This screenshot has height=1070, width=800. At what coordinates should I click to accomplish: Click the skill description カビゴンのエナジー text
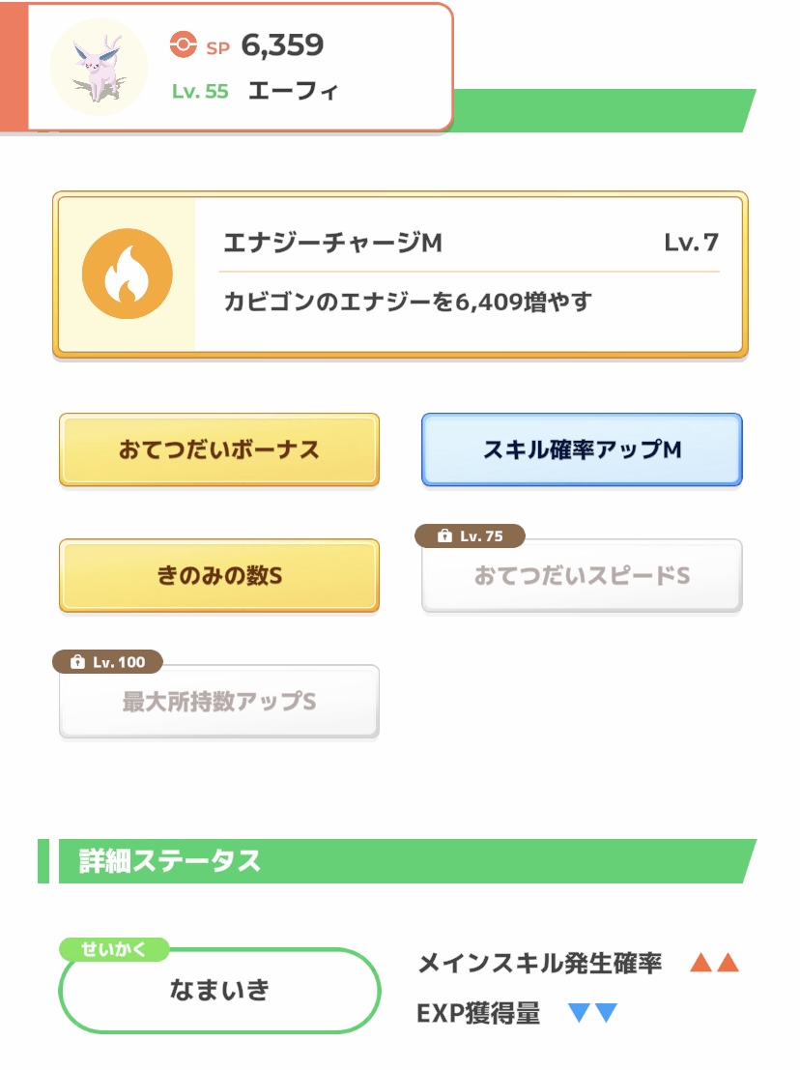407,303
